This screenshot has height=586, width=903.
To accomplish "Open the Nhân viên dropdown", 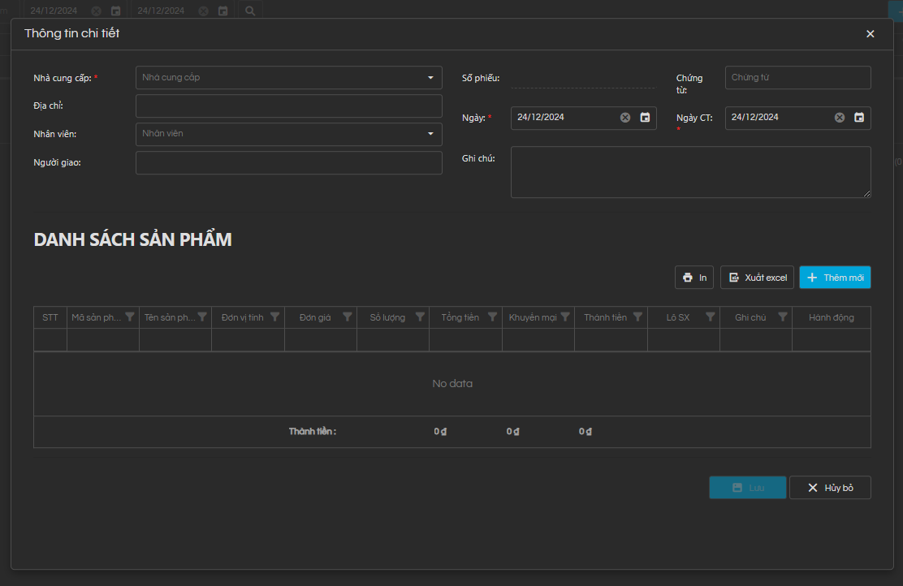I will 430,134.
